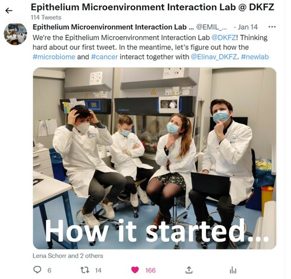The height and width of the screenshot is (279, 291).
Task: Click the tweet author display name
Action: pyautogui.click(x=113, y=27)
